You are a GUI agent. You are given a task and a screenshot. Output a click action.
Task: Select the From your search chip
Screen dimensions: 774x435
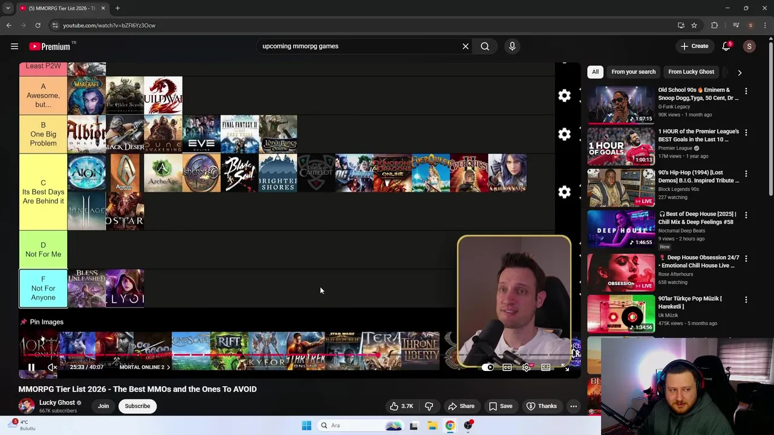click(x=633, y=72)
